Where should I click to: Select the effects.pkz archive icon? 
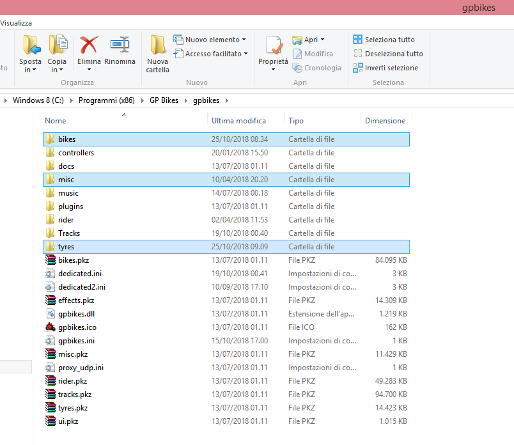click(x=51, y=301)
